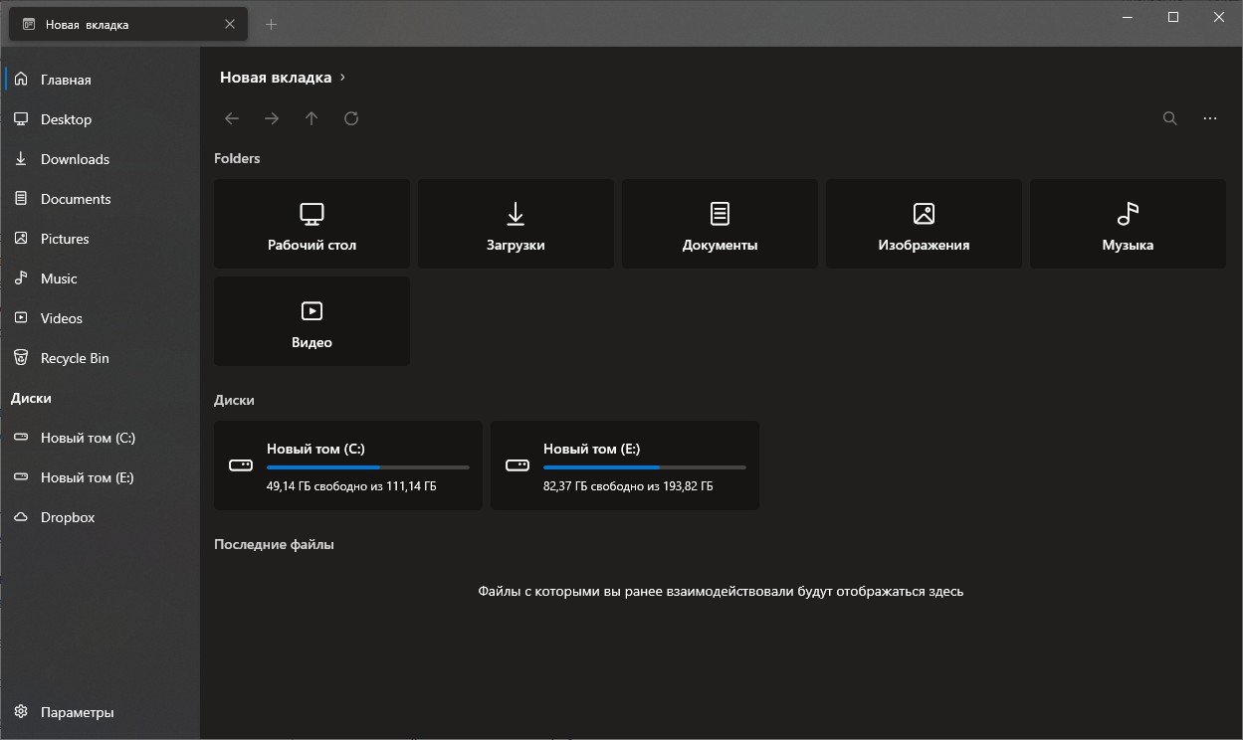Click the Диски header in sidebar
The width and height of the screenshot is (1243, 740).
point(31,398)
